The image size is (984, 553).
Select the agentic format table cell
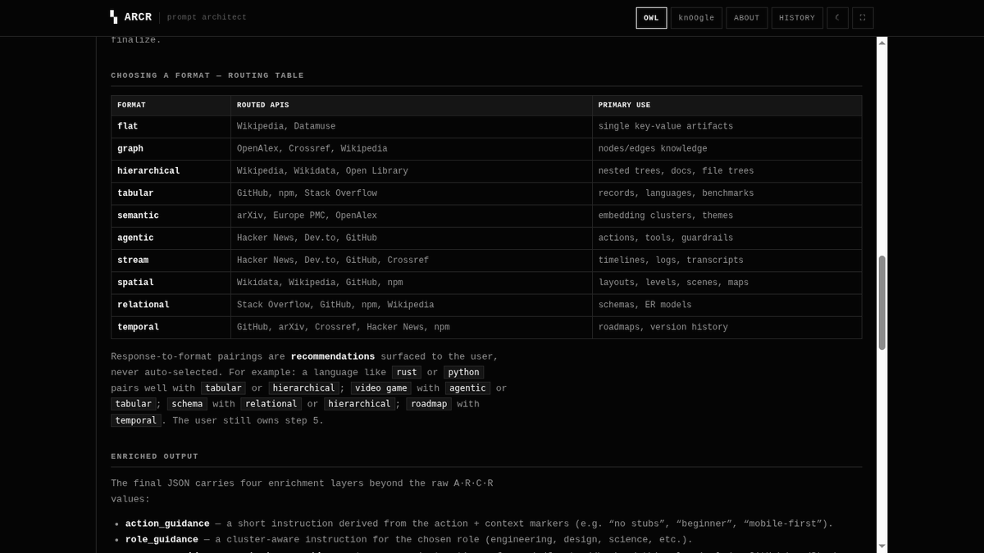coord(171,238)
